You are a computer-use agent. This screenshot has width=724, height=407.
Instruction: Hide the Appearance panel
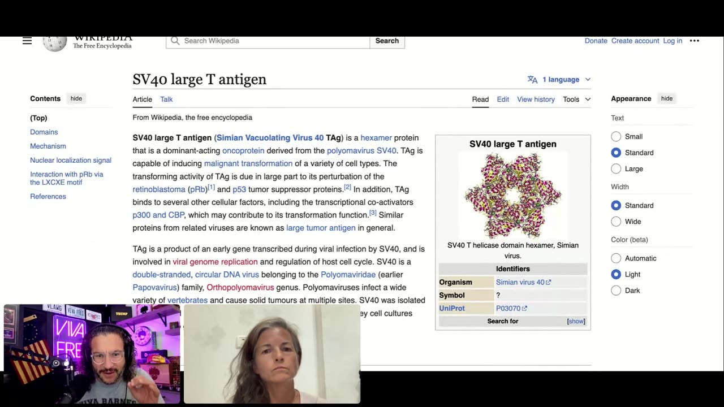pos(667,98)
